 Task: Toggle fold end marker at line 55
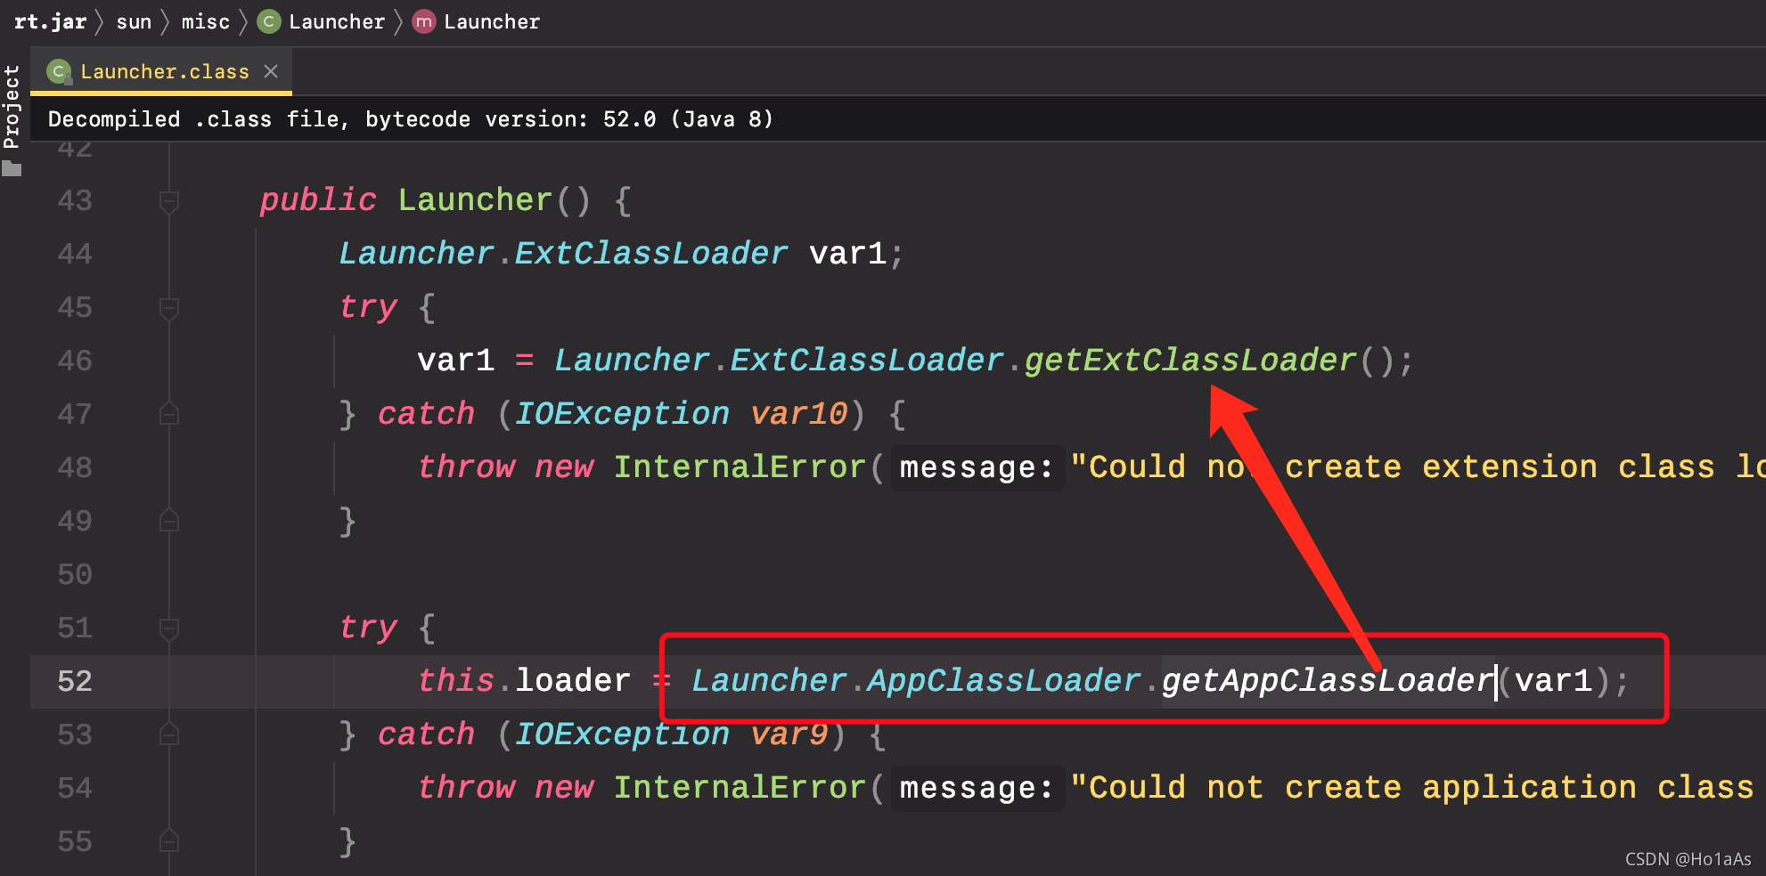coord(169,841)
